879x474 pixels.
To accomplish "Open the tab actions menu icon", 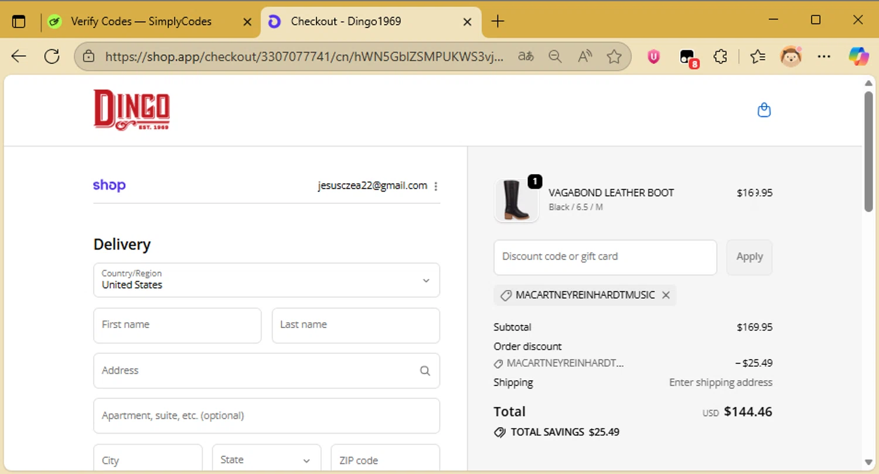I will pos(19,22).
